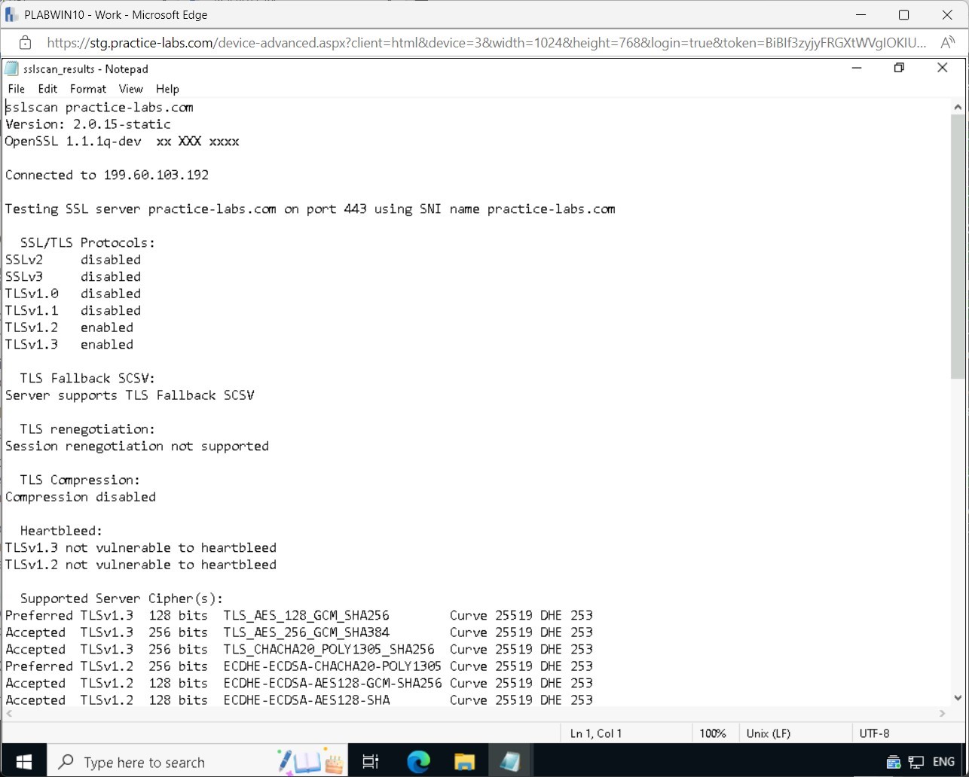Click the 'SSL/TLS Protocols:' heading
The image size is (969, 777).
pyautogui.click(x=87, y=243)
